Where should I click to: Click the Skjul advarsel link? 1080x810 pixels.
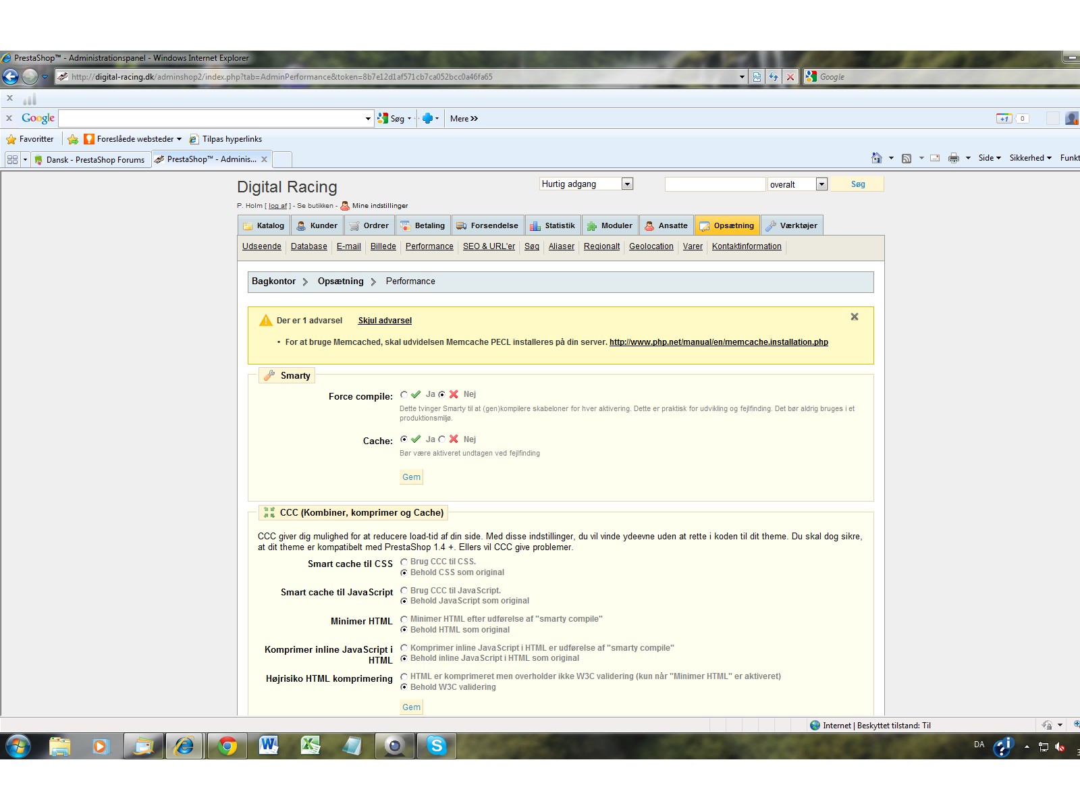click(x=385, y=321)
